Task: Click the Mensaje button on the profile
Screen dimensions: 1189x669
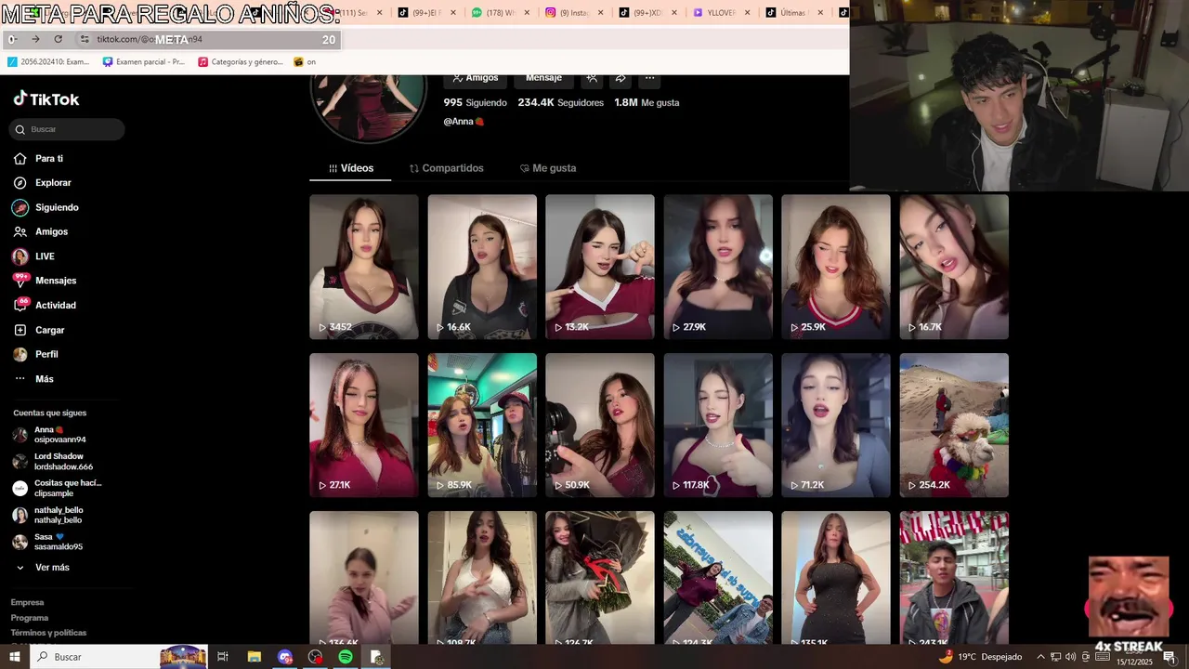Action: click(543, 78)
